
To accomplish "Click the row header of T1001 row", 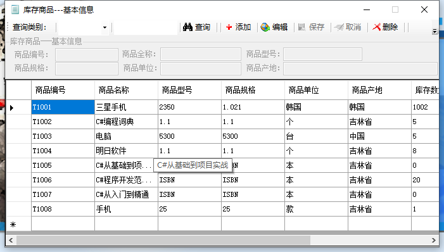I will (19, 107).
